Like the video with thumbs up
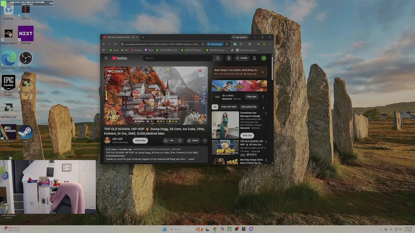Image resolution: width=415 pixels, height=233 pixels. click(x=169, y=140)
